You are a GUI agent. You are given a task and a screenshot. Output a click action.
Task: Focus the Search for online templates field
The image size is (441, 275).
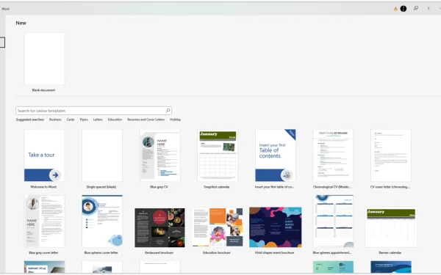coord(93,111)
